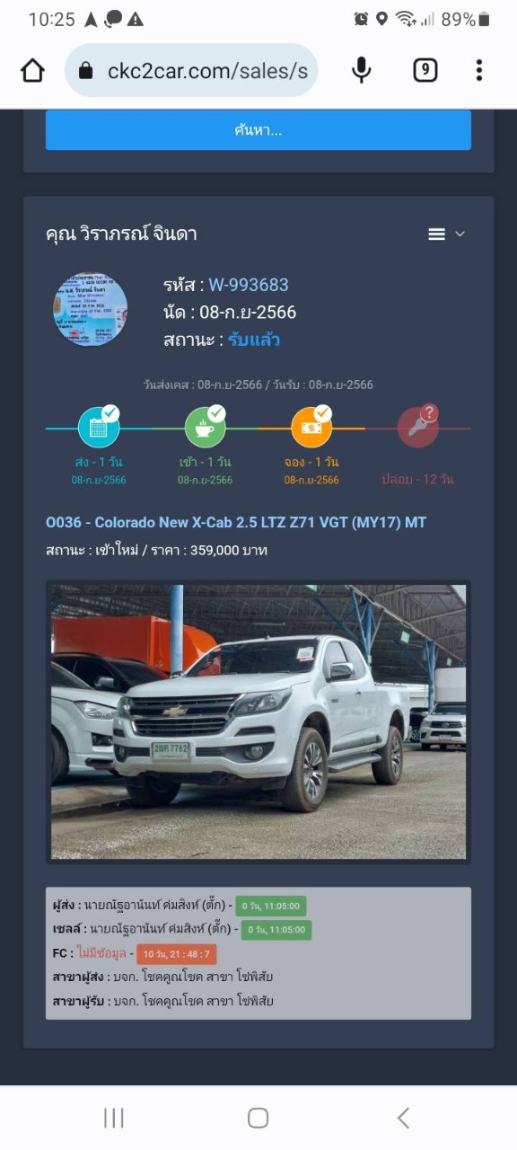Open the O036 Colorado New X-Cab listing link
This screenshot has width=517, height=1150.
236,522
